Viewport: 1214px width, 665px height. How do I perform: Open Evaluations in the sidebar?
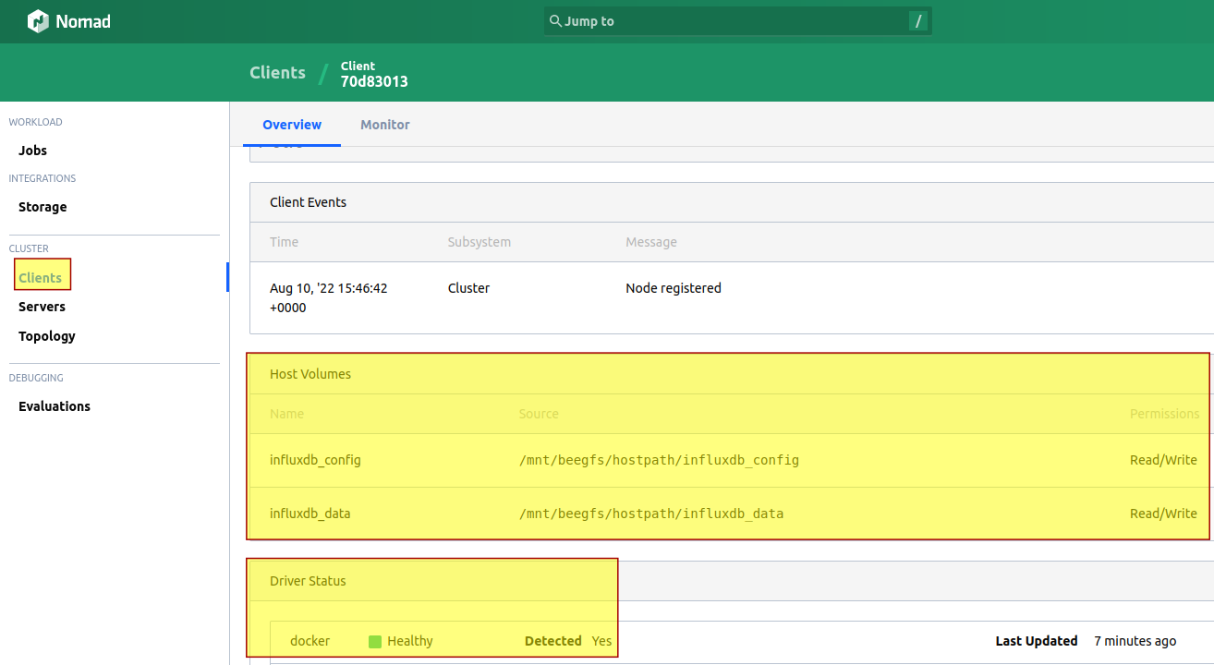coord(55,406)
